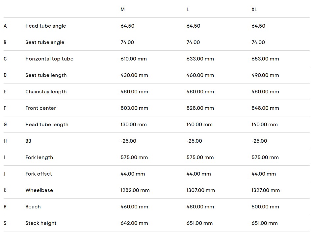
Task: Select the 1282.00 mm wheelbase value
Action: point(135,190)
